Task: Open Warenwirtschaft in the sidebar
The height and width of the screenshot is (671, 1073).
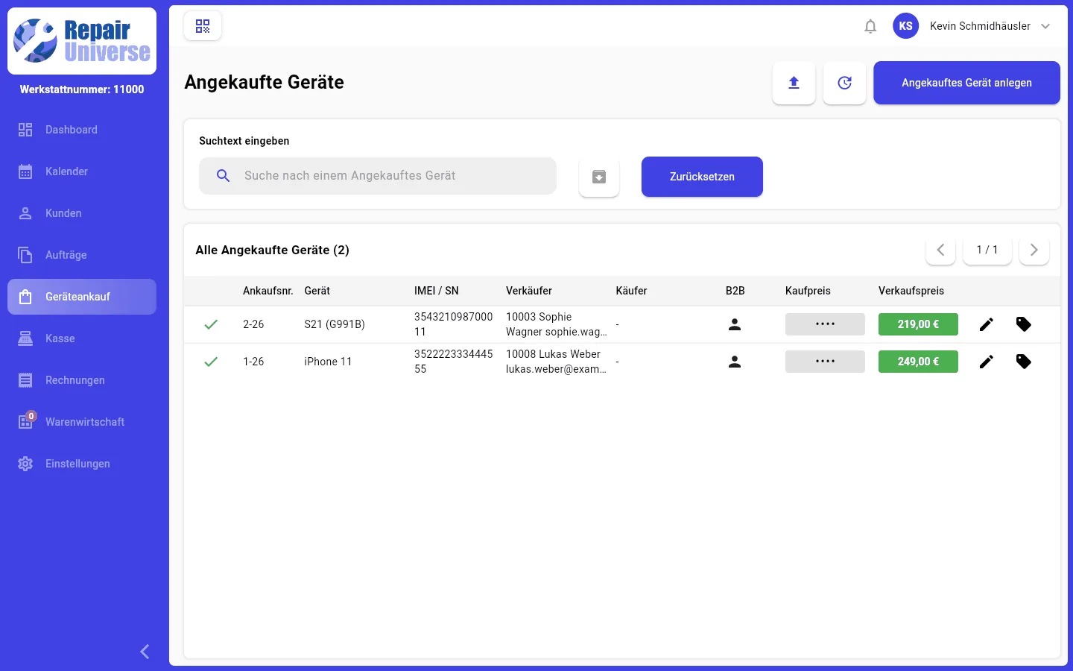Action: [x=82, y=422]
